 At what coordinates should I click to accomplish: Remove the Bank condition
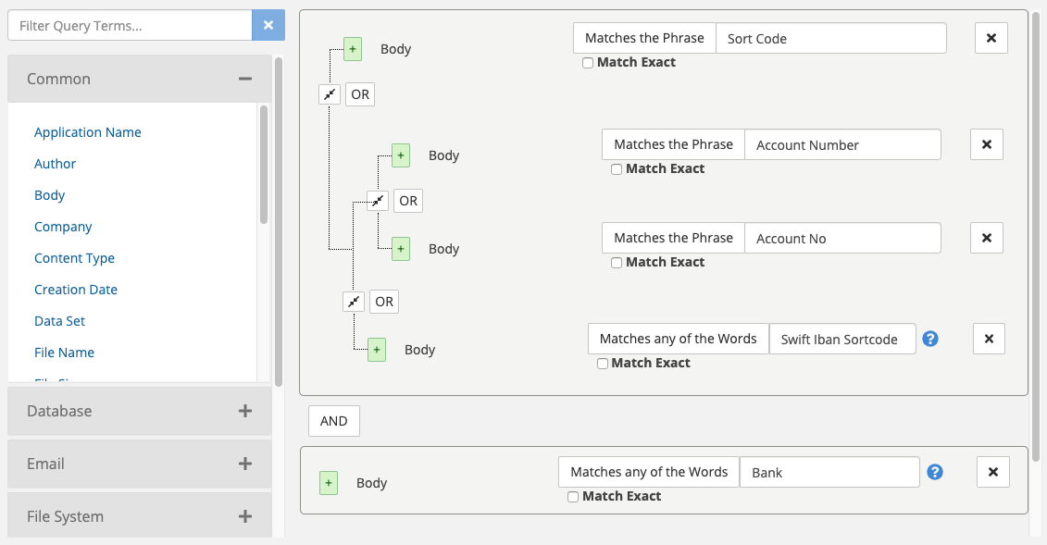pyautogui.click(x=993, y=472)
